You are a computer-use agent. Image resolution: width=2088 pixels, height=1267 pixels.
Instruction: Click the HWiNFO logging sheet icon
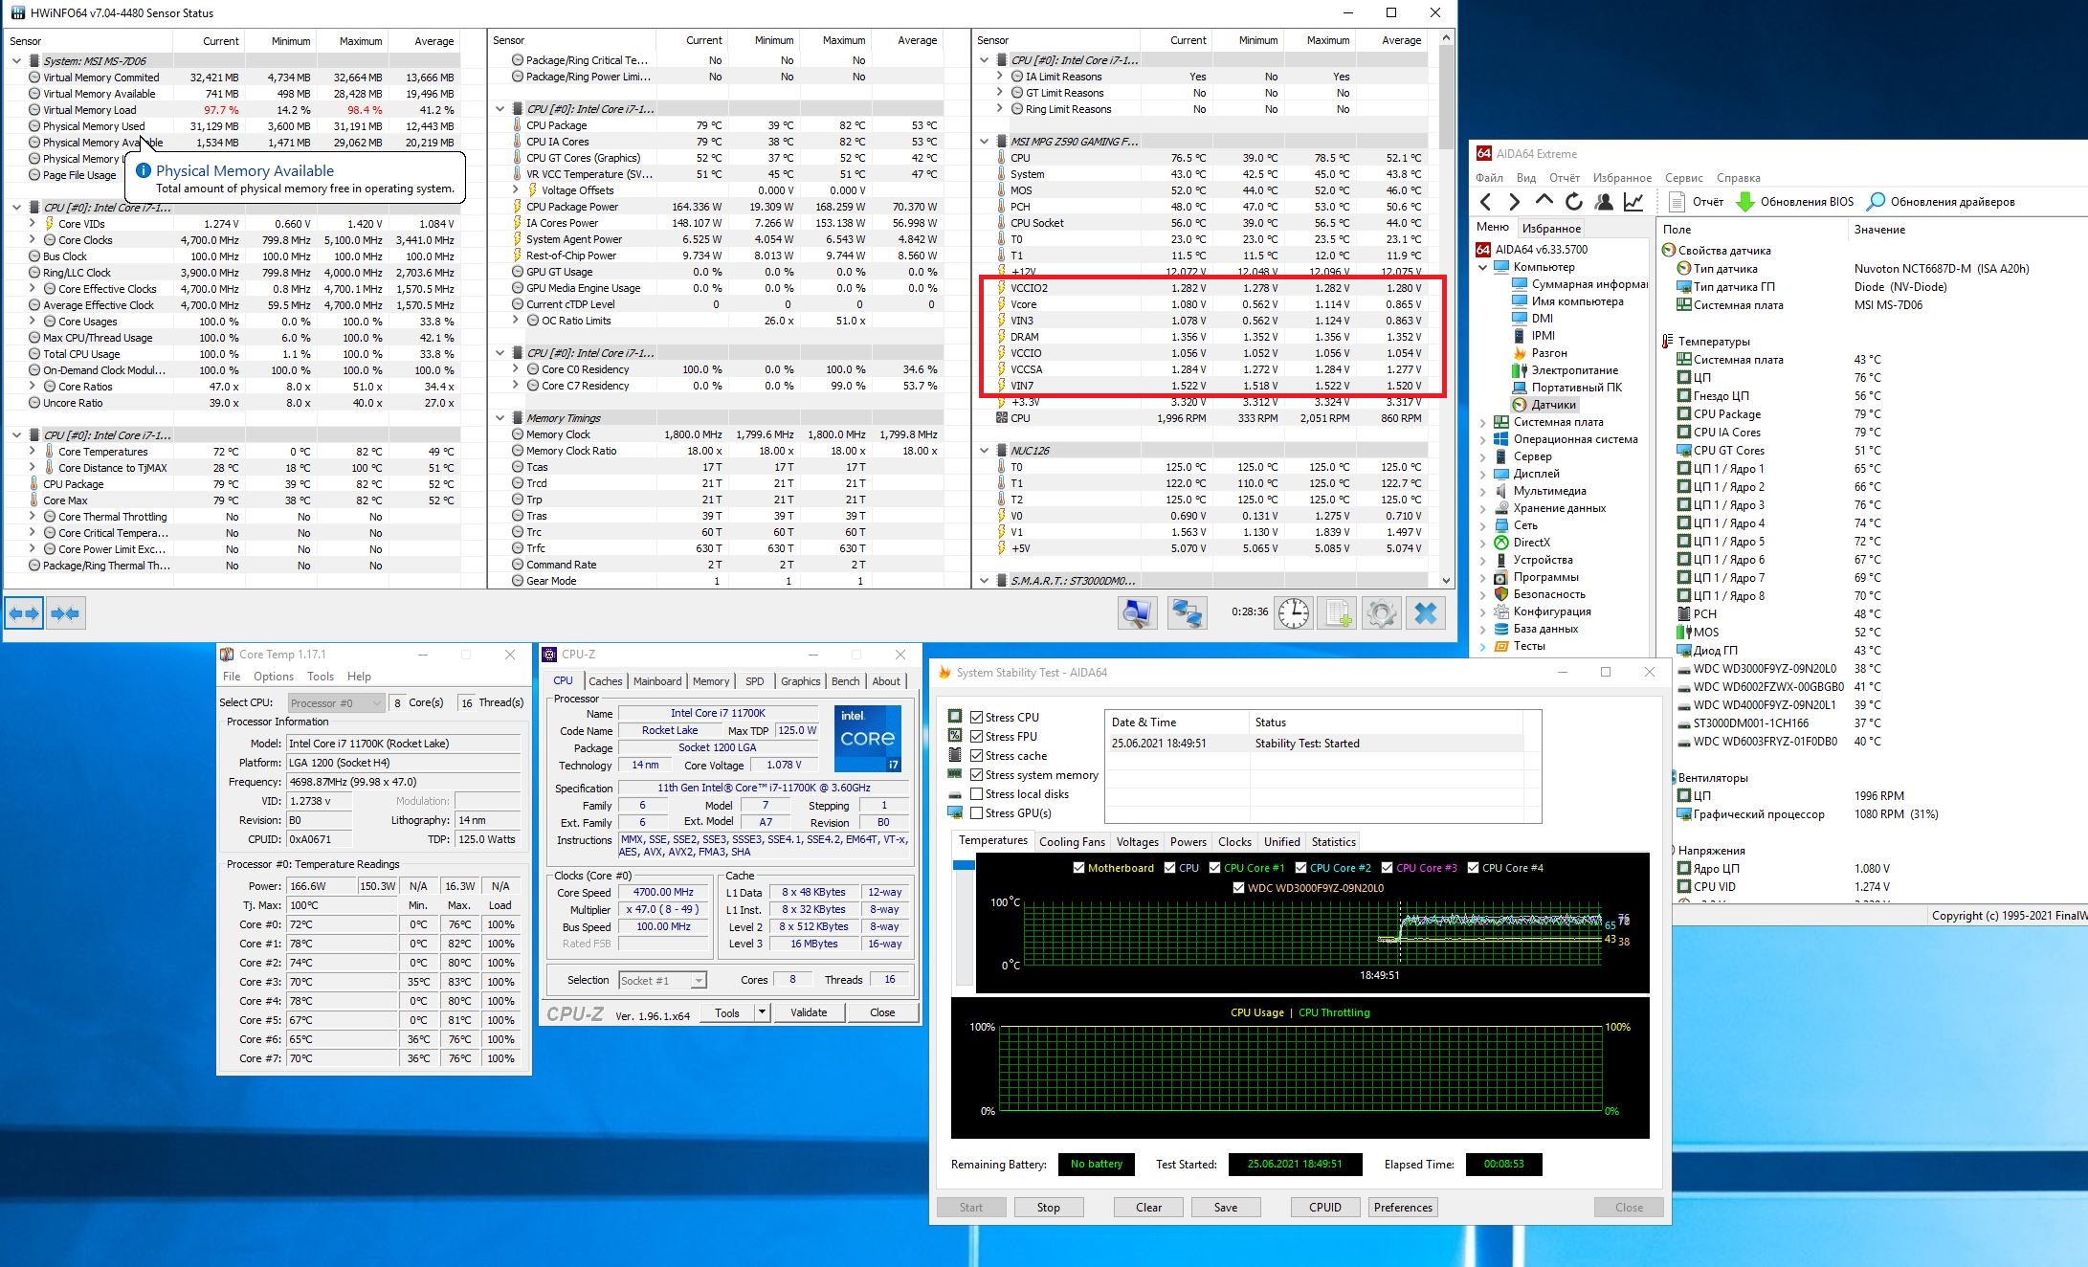(1337, 613)
